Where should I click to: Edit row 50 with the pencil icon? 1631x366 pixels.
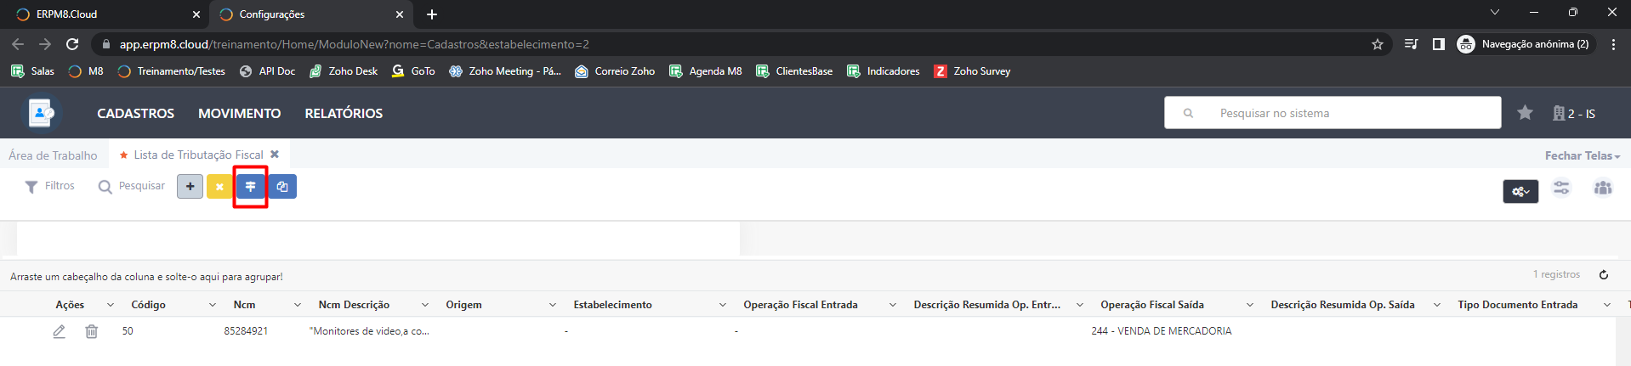tap(59, 331)
